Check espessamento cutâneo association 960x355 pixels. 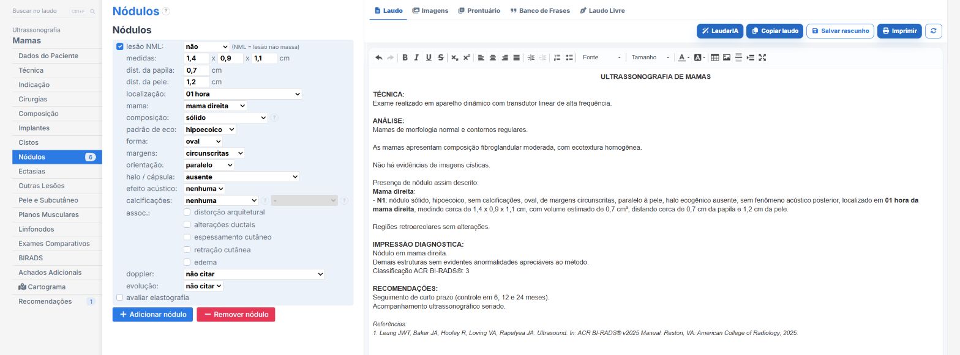pyautogui.click(x=187, y=237)
